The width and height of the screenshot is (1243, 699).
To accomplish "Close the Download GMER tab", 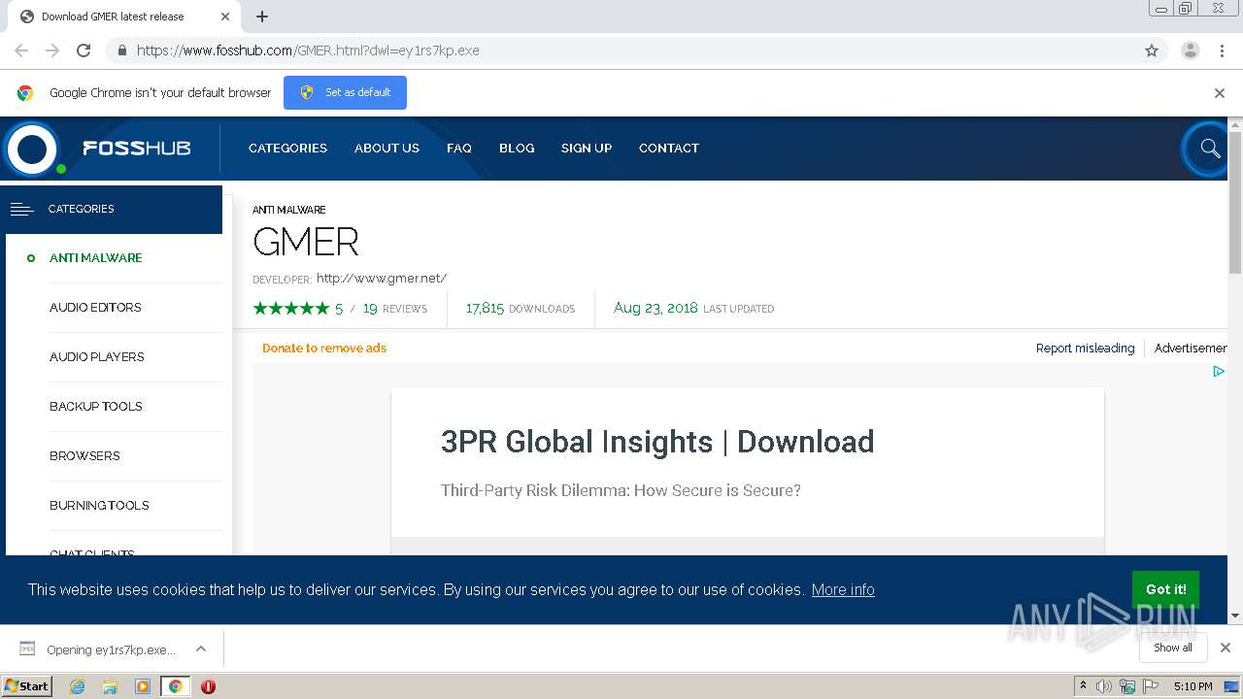I will 225,17.
